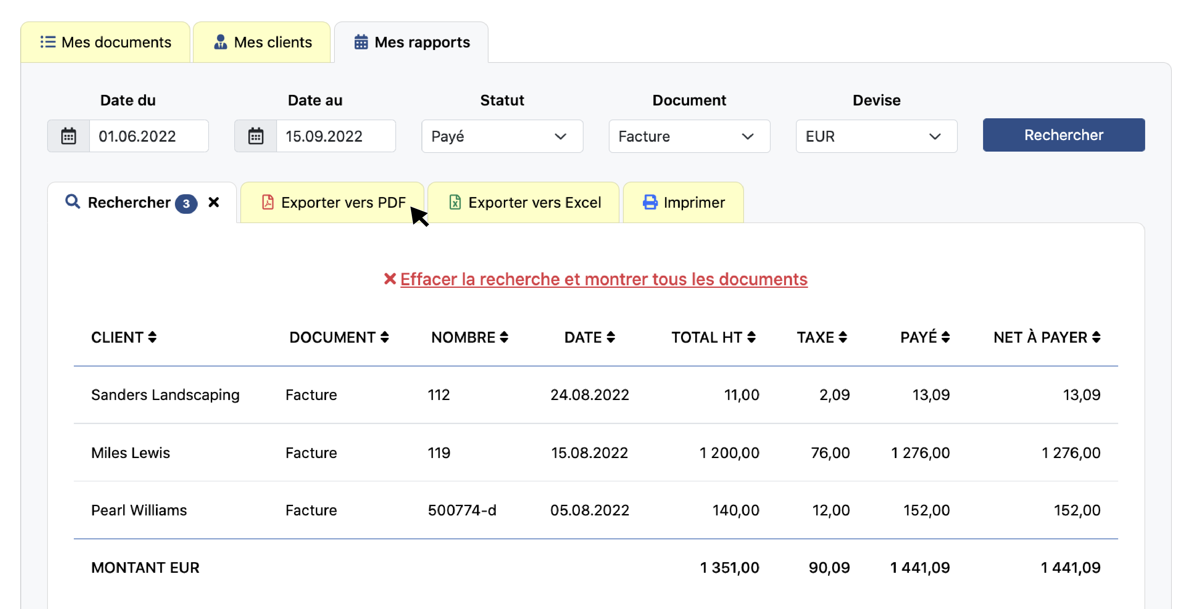Sort by DATE column

pyautogui.click(x=590, y=337)
